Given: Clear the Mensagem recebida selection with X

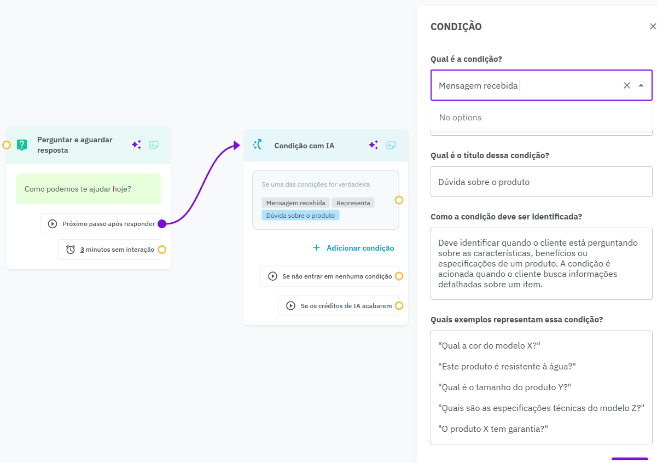Looking at the screenshot, I should [627, 85].
